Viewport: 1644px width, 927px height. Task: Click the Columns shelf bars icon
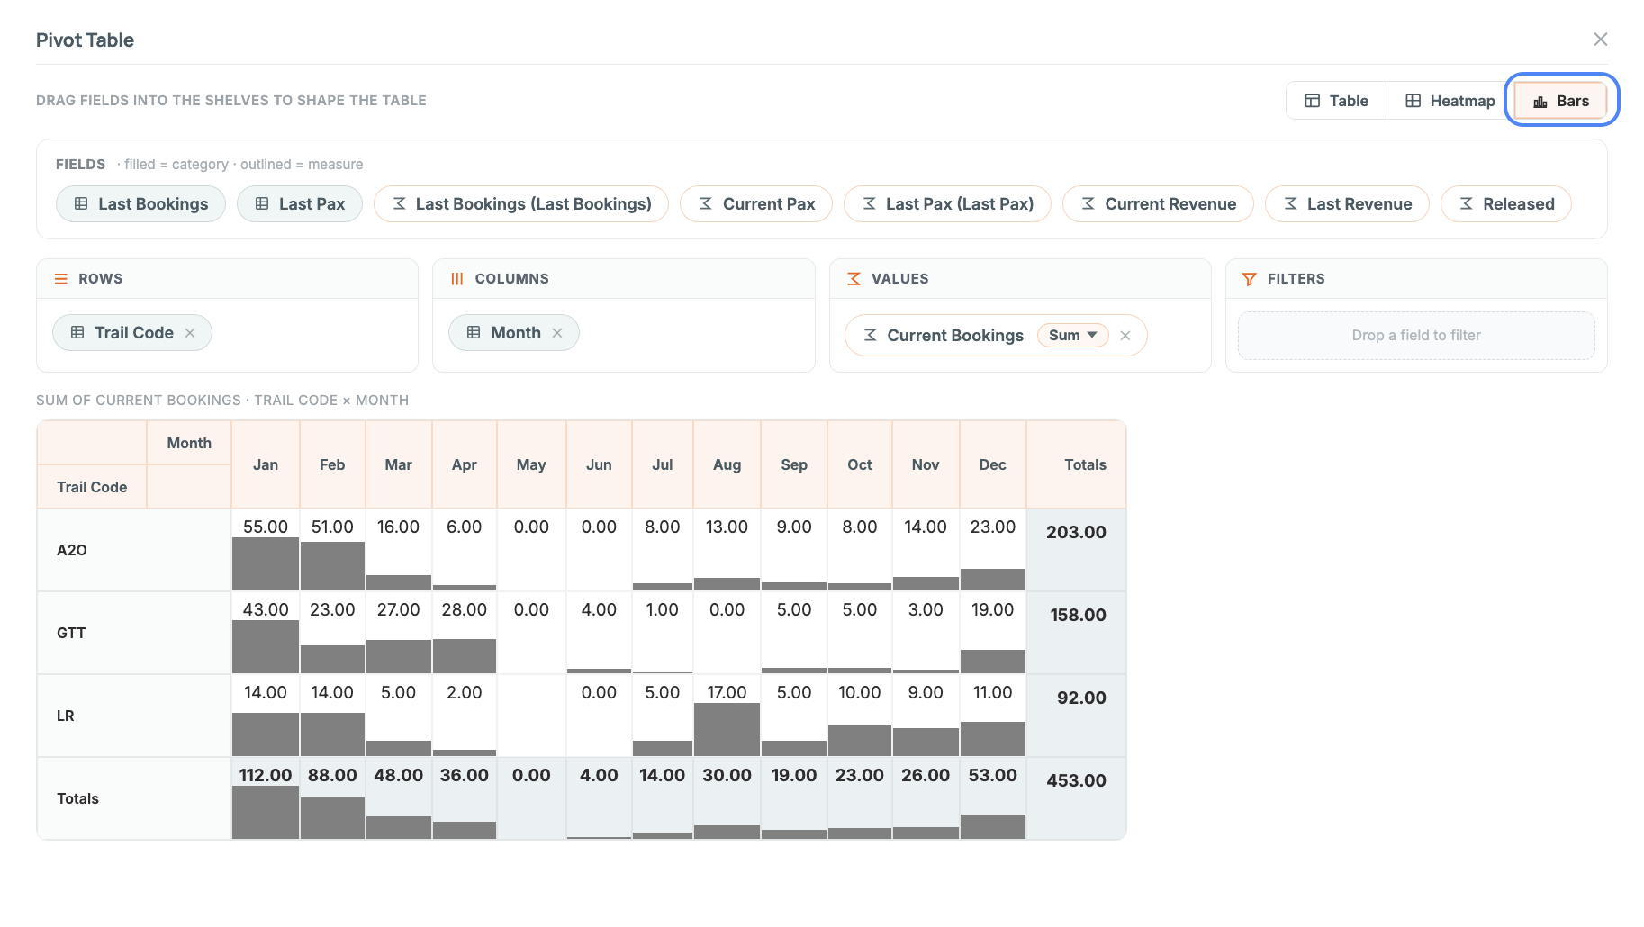tap(457, 279)
